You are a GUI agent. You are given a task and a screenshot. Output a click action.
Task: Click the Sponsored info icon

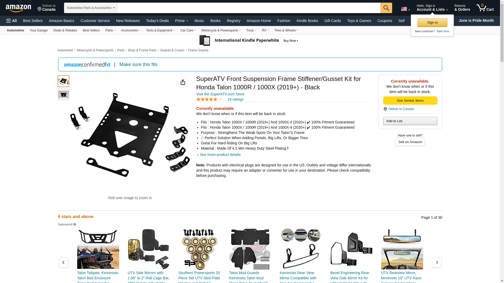pos(75,225)
